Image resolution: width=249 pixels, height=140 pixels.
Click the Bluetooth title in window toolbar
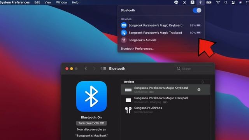pyautogui.click(x=117, y=68)
